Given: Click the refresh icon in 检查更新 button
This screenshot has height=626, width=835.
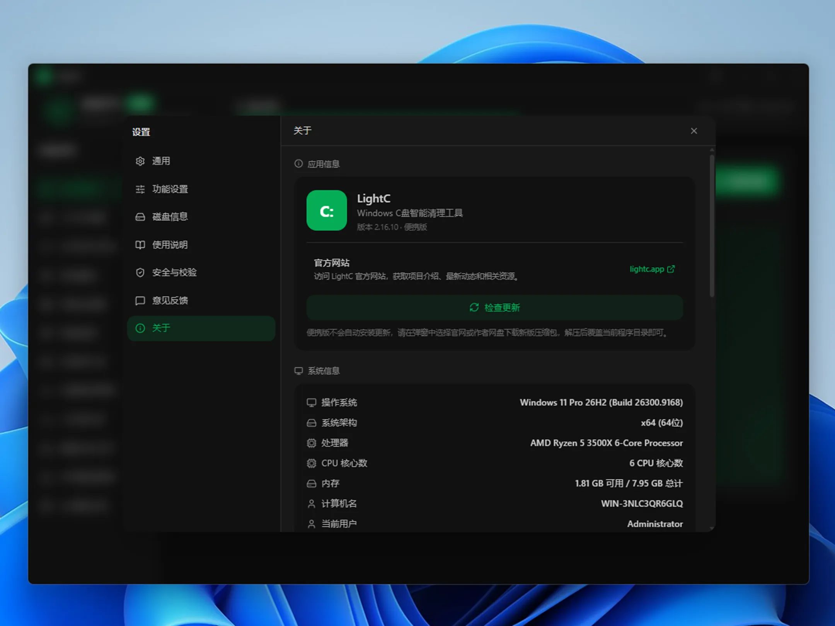Looking at the screenshot, I should pos(474,307).
